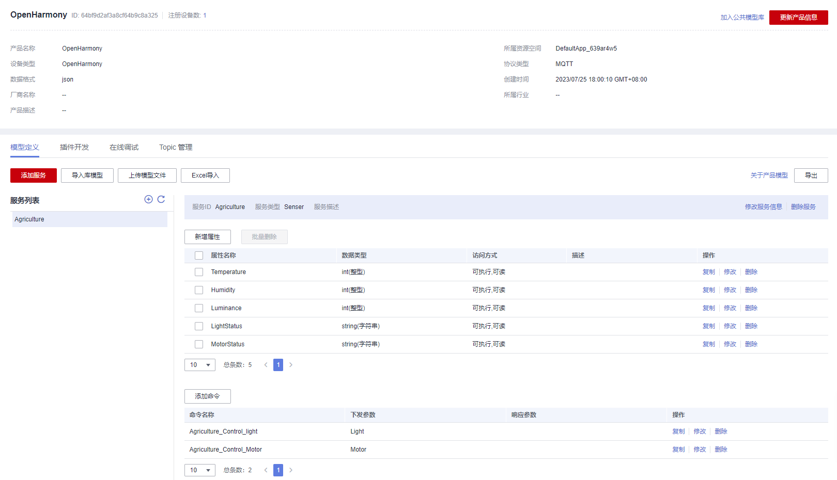Modify the MotorStatus property
Screen dimensions: 837x480
730,344
